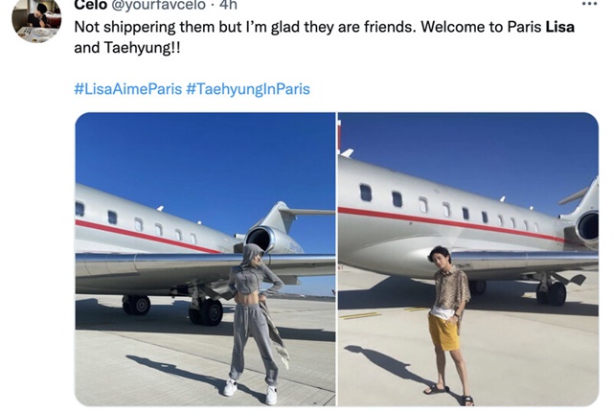Open the @yourfavcelo handle link
The width and height of the screenshot is (613, 412).
coord(158,5)
